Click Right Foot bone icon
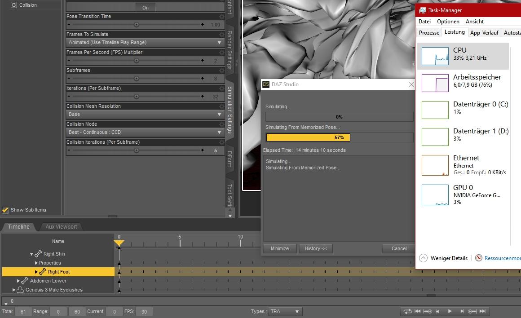 [x=43, y=272]
